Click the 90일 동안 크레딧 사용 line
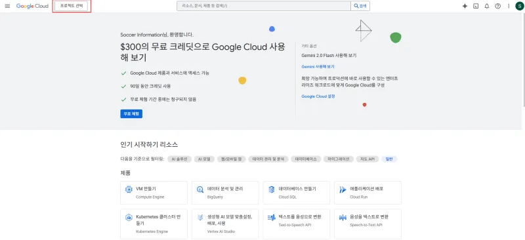Screen dimensions: 525x240 pyautogui.click(x=150, y=87)
